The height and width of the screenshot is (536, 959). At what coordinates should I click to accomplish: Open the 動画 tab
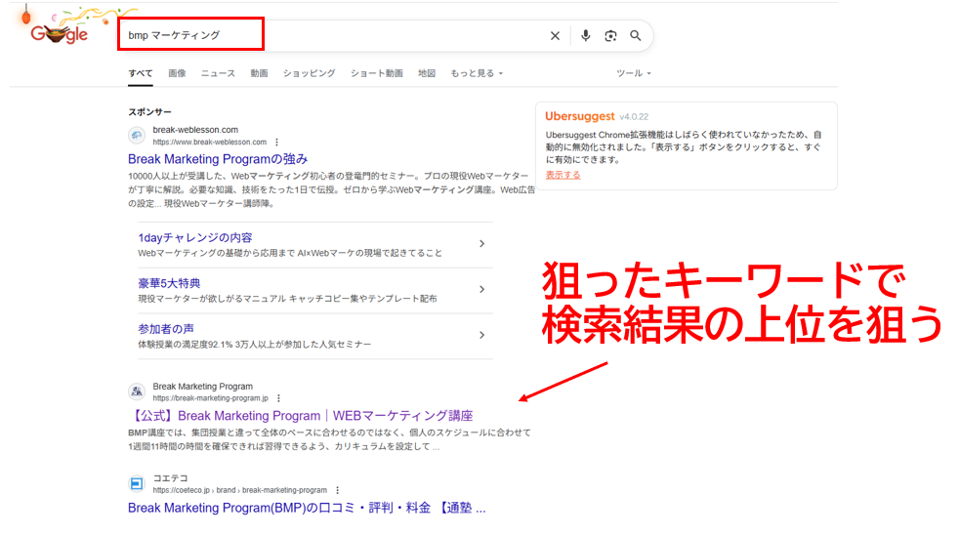259,73
